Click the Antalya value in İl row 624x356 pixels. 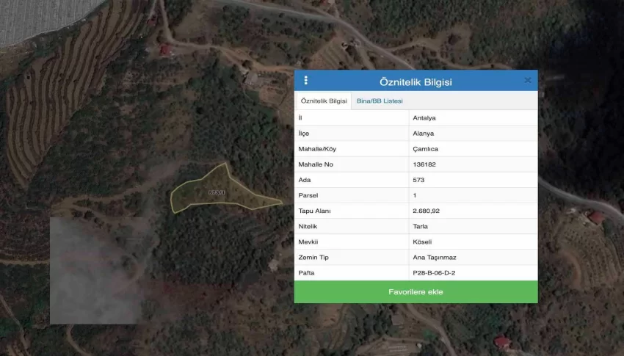(424, 117)
